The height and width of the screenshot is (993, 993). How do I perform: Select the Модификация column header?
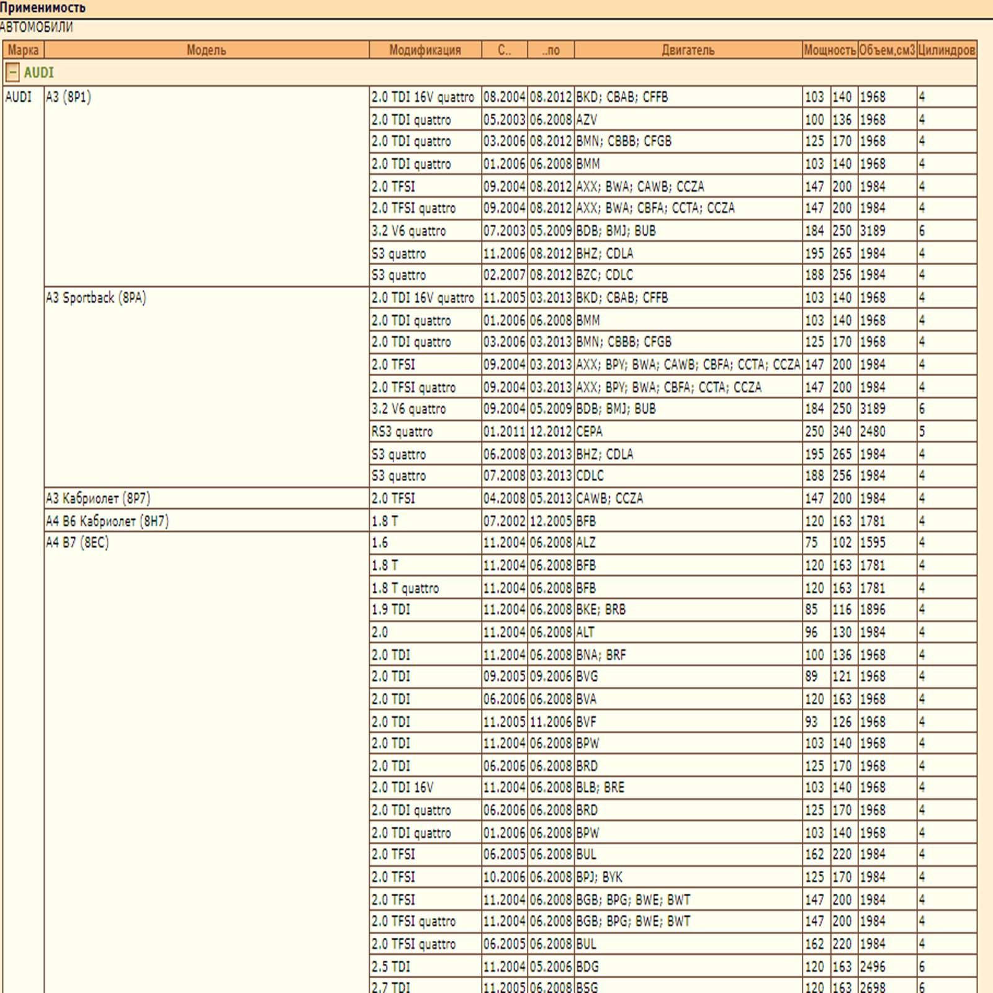pos(425,50)
